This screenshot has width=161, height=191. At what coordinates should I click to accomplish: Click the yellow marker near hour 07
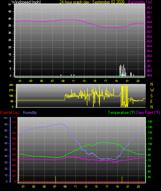(56, 179)
